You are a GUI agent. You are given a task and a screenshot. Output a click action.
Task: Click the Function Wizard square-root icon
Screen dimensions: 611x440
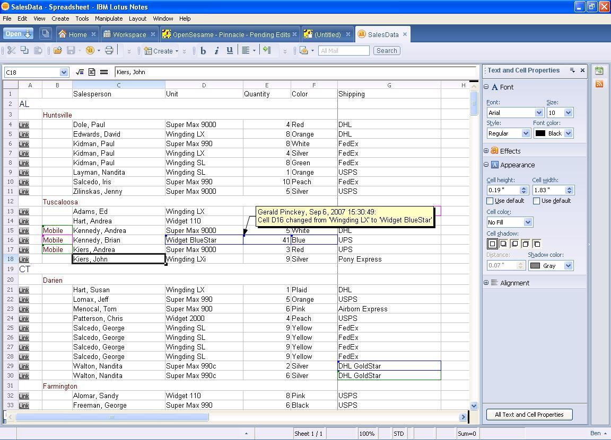(80, 72)
